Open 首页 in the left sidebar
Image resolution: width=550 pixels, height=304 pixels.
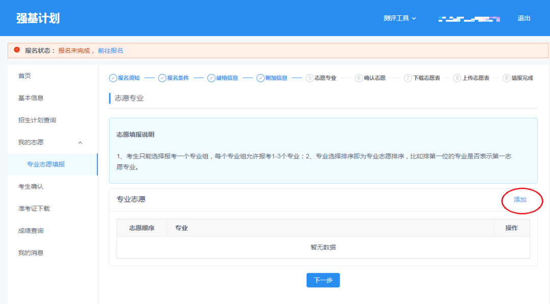(24, 76)
